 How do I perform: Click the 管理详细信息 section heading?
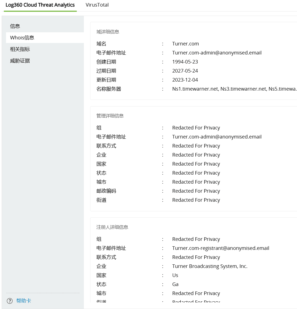(x=110, y=116)
